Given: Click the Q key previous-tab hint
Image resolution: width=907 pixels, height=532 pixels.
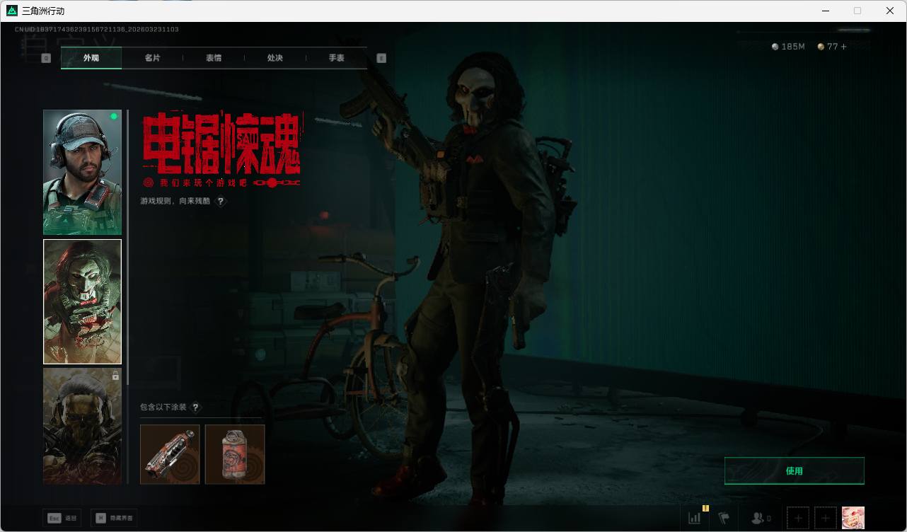Looking at the screenshot, I should click(46, 58).
